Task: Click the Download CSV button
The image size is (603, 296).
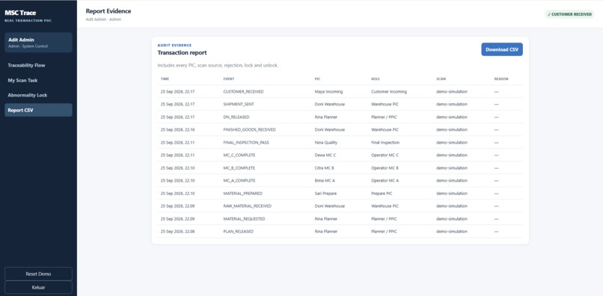Action: [x=502, y=49]
